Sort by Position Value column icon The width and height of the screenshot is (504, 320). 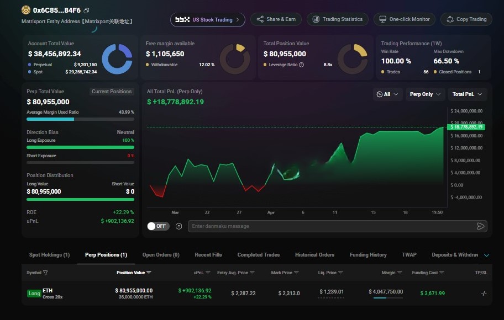149,273
